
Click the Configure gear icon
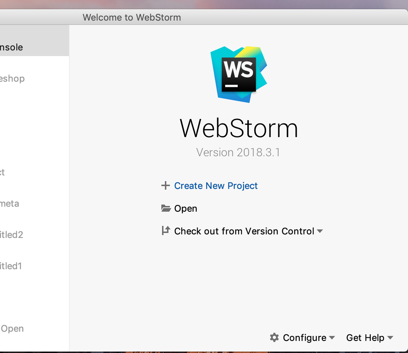(x=274, y=337)
